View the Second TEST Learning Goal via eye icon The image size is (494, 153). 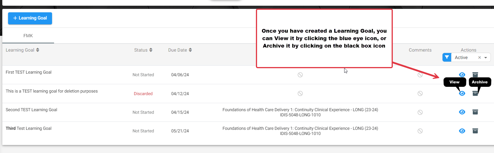tap(462, 112)
